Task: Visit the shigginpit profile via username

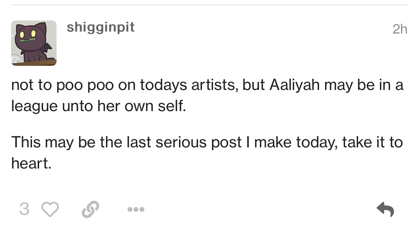Action: 101,28
